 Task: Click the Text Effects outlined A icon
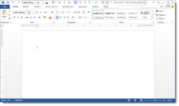click(39, 17)
